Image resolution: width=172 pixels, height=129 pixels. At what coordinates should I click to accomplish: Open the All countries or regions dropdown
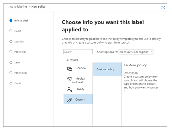click(x=136, y=52)
